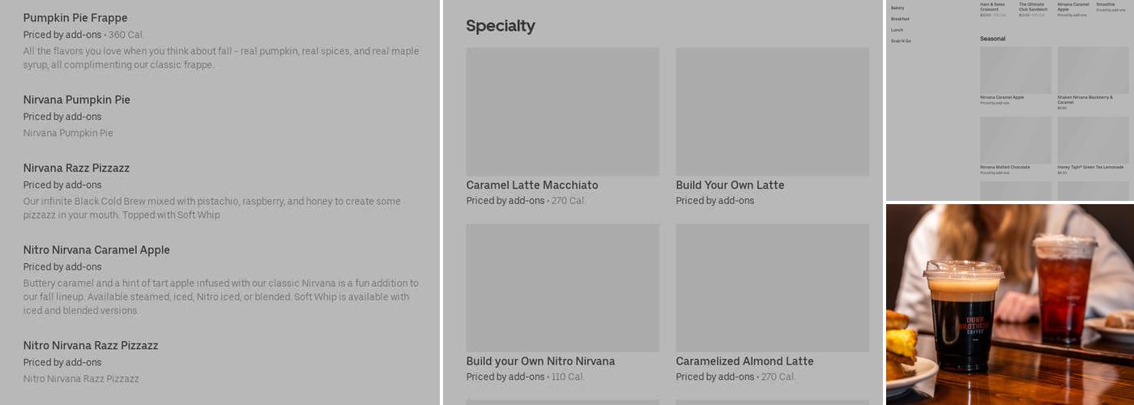Choose The Ultimate Club Sandwich item
The image size is (1134, 405).
tap(1032, 6)
